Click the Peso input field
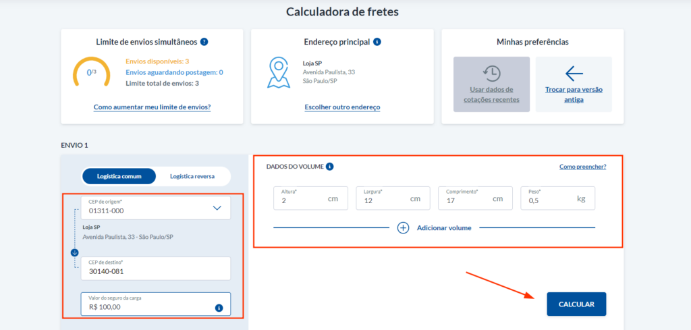The width and height of the screenshot is (691, 330). 557,198
